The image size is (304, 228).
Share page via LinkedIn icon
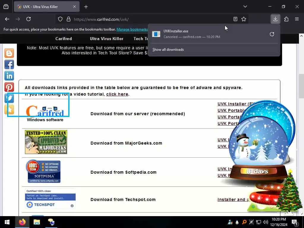(9, 76)
